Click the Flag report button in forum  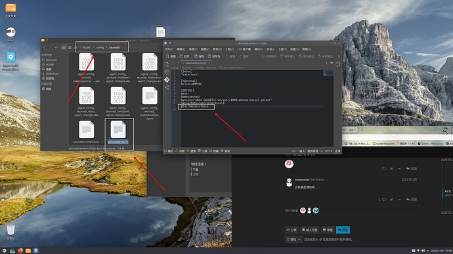pos(328,230)
